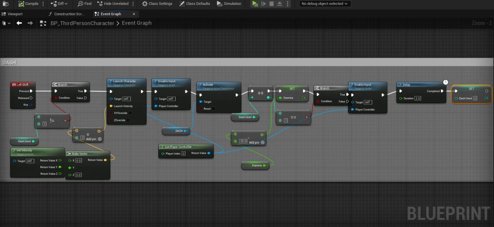Screen dimensions: 494x227
Task: Select the increment (++) node
Action: point(261,93)
